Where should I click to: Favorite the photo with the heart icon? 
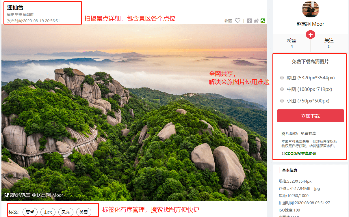pyautogui.click(x=237, y=21)
